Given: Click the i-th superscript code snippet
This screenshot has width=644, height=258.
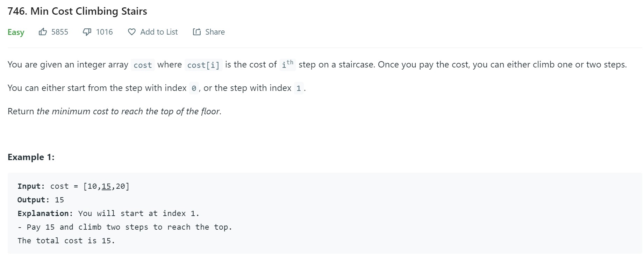Looking at the screenshot, I should tap(287, 65).
